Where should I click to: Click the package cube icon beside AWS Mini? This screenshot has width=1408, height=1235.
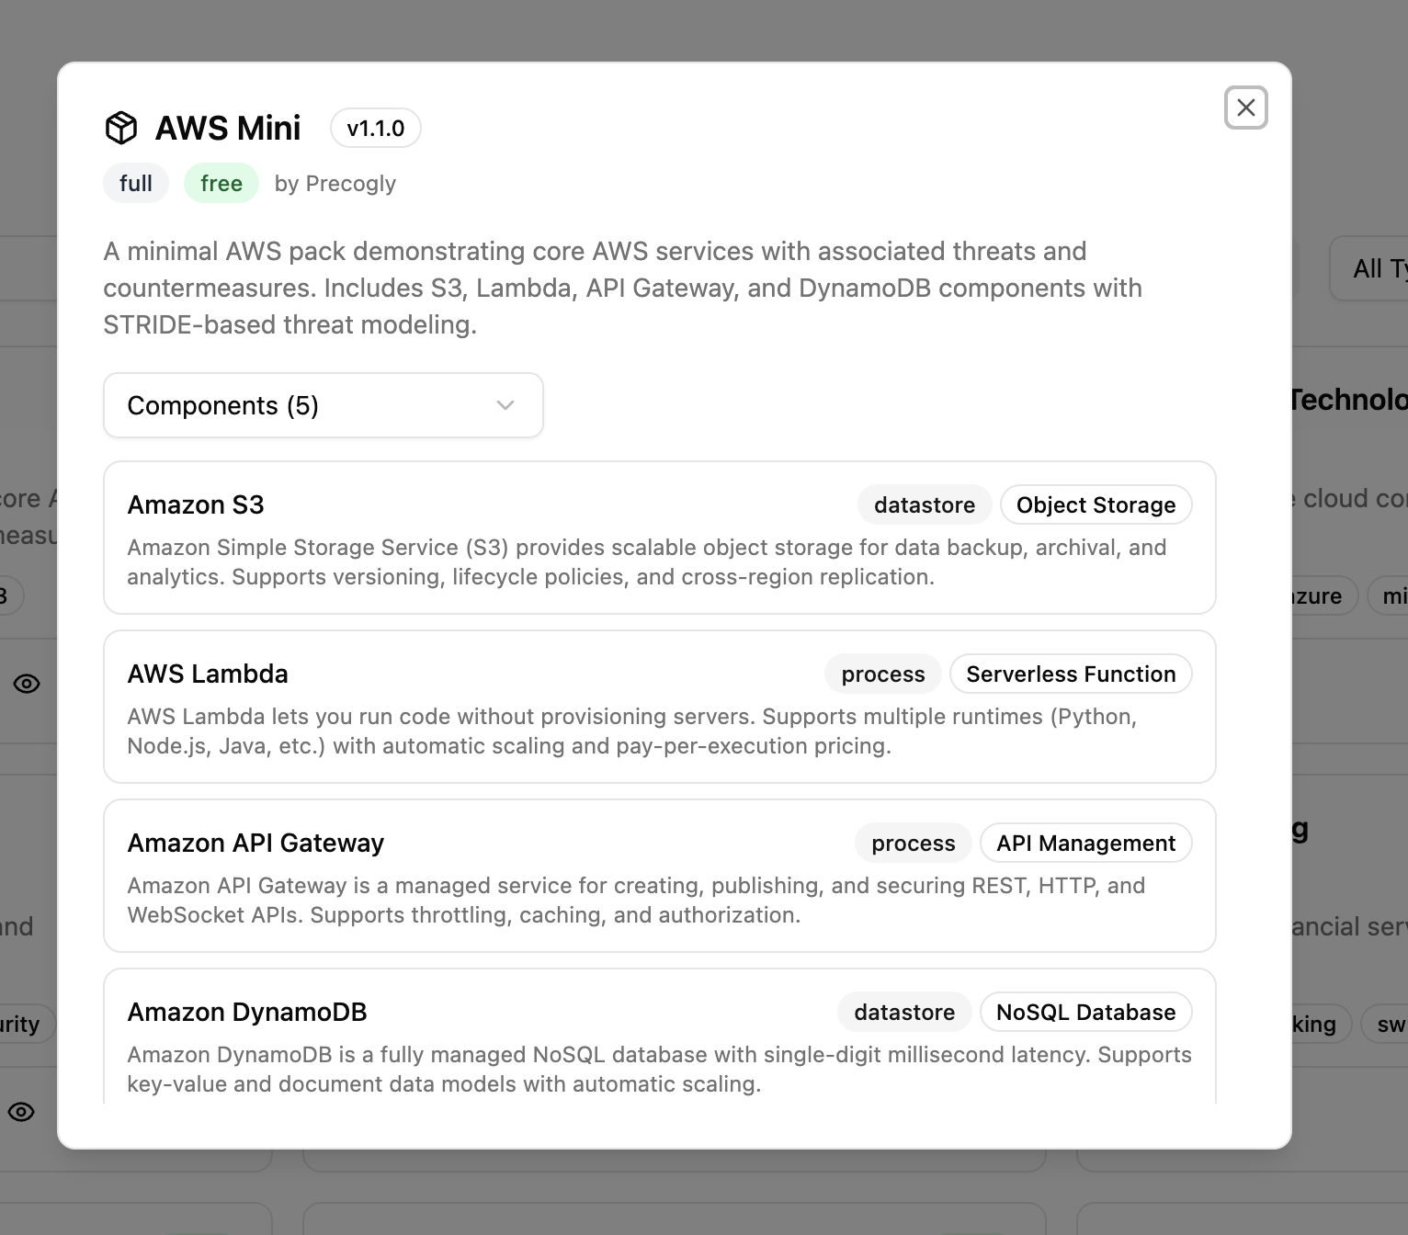(121, 128)
